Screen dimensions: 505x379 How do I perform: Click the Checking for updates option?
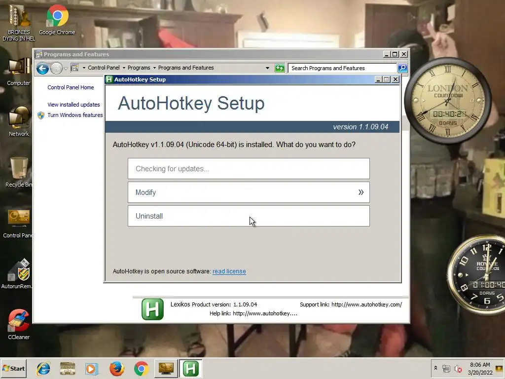[x=249, y=169]
